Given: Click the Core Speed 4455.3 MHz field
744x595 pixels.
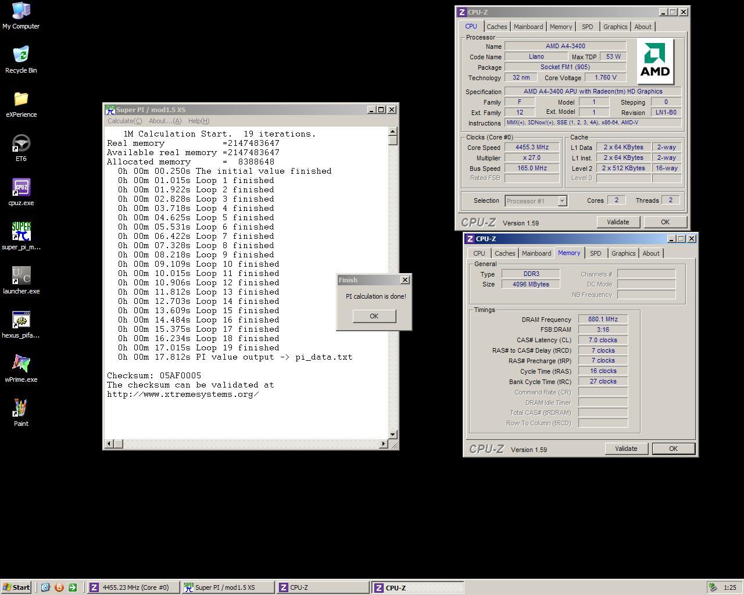Looking at the screenshot, I should (x=532, y=147).
